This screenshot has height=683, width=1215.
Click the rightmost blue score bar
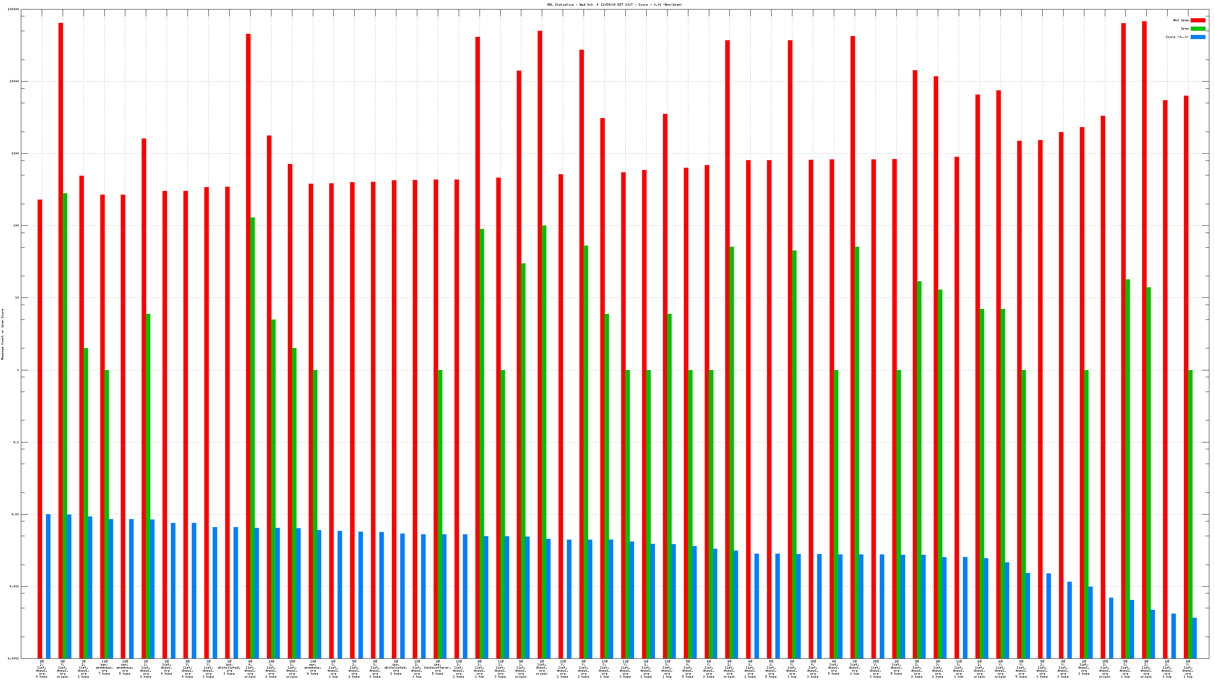[1194, 638]
